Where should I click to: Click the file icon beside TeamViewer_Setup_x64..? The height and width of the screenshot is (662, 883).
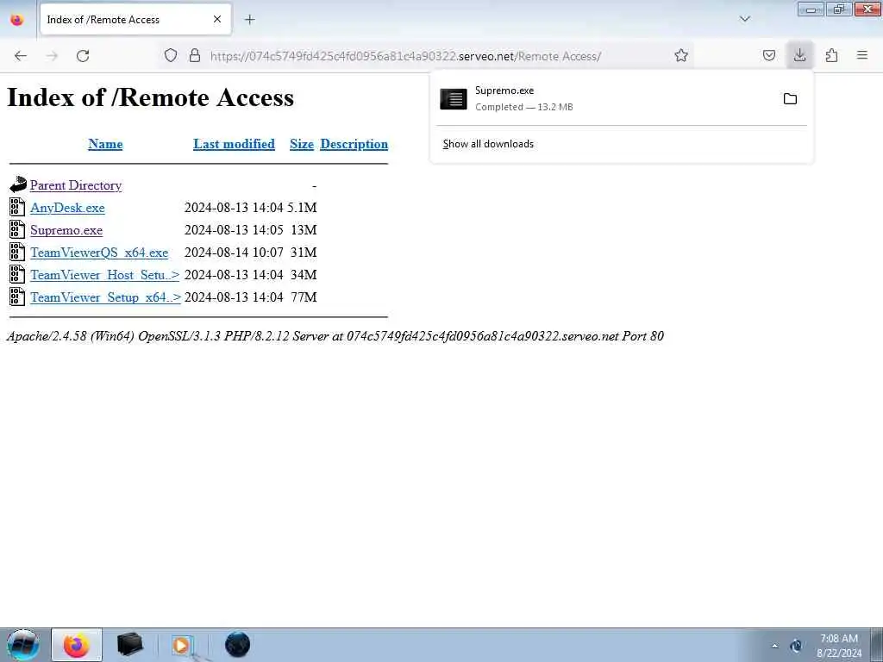coord(17,297)
